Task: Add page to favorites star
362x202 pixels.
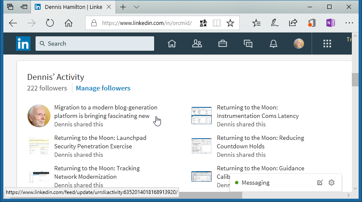Action: coord(230,23)
